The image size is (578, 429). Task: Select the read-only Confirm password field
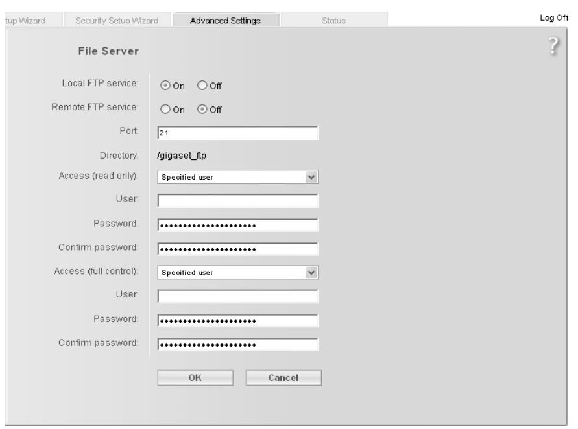(238, 249)
